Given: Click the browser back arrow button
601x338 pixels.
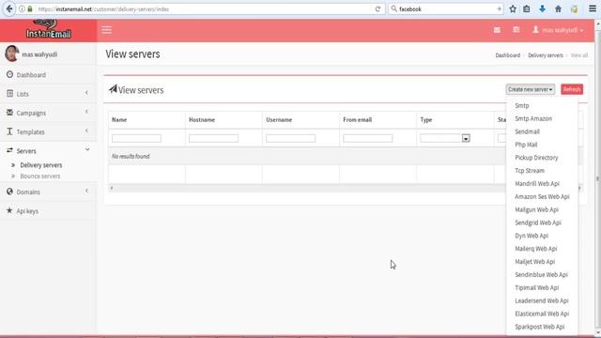Looking at the screenshot, I should pyautogui.click(x=9, y=8).
